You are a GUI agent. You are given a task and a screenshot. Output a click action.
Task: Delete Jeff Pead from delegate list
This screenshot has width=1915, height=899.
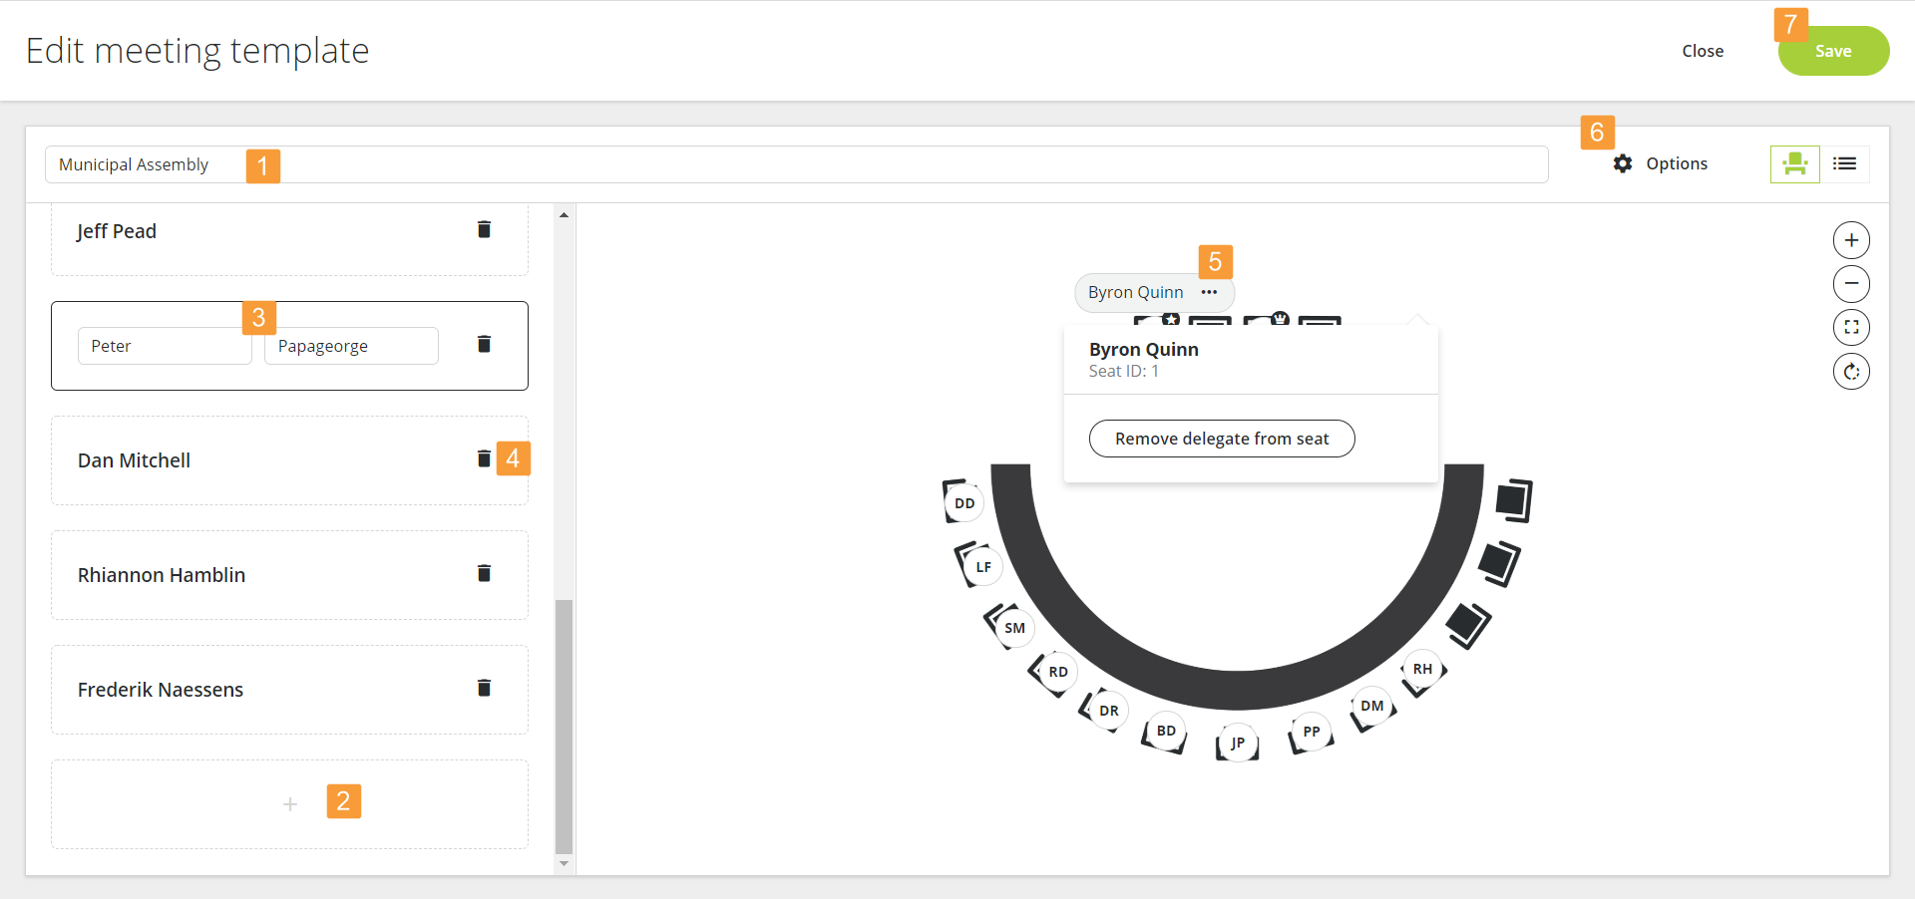pyautogui.click(x=484, y=230)
